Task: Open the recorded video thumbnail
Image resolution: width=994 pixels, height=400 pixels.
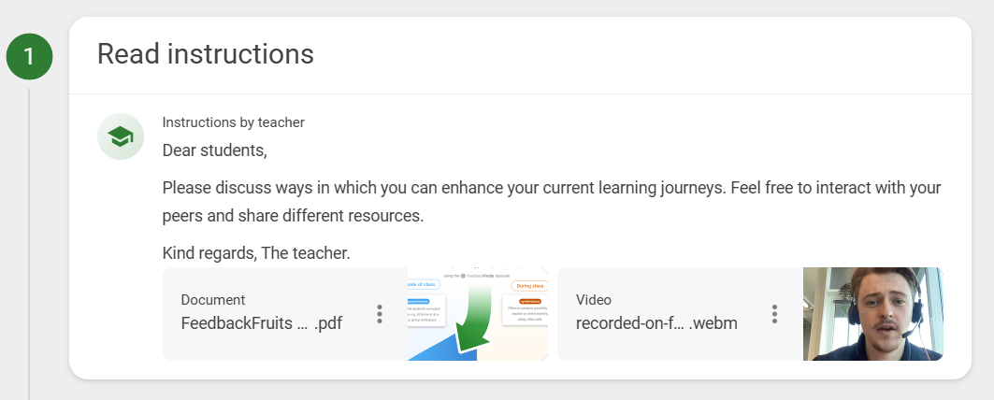Action: [x=872, y=314]
